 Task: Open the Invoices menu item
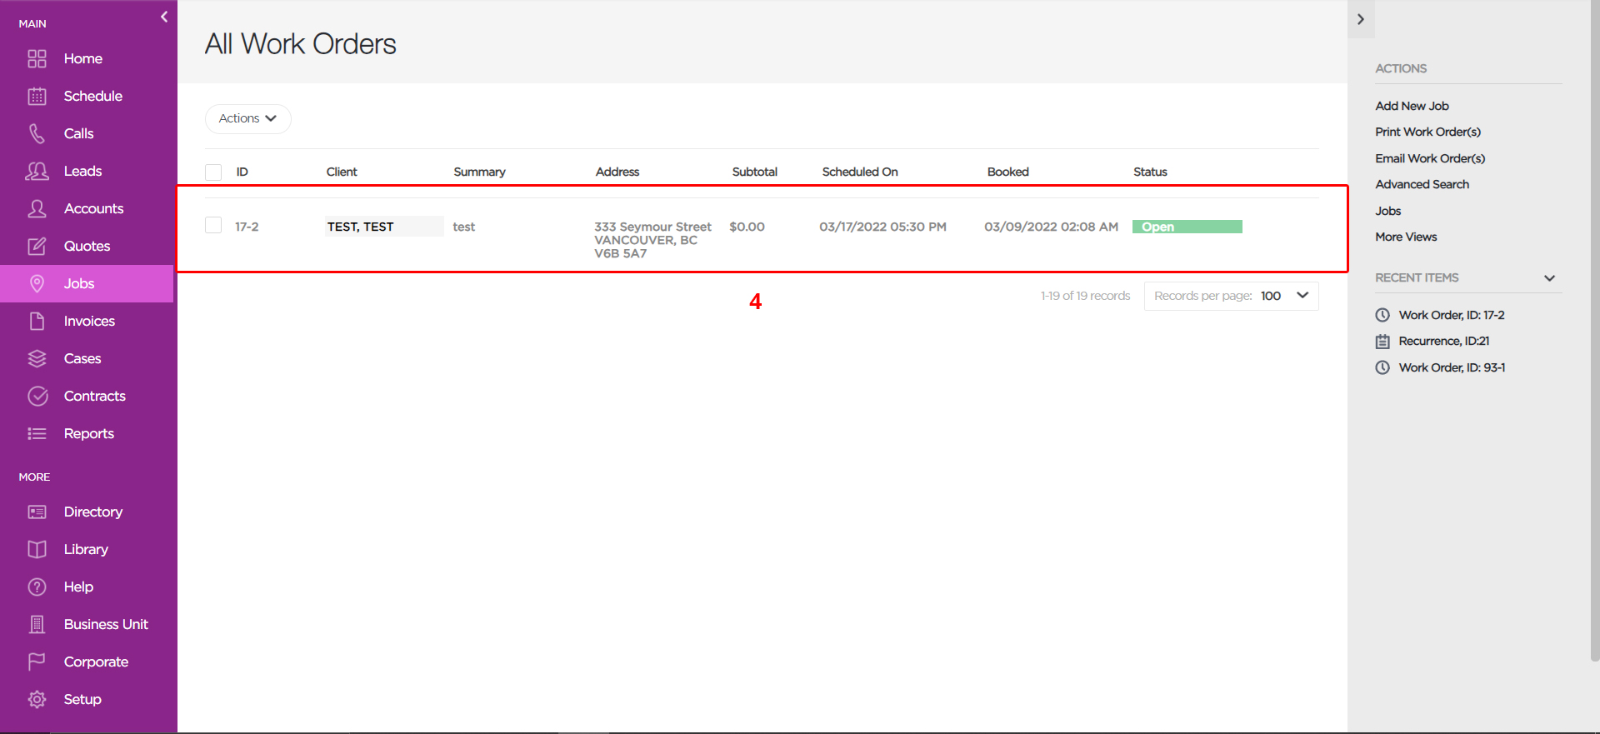(x=89, y=321)
